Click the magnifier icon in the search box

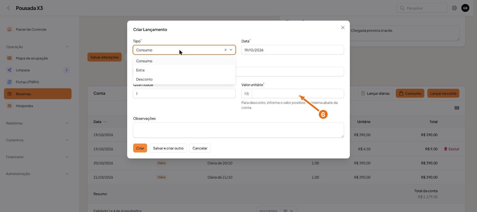point(402,8)
